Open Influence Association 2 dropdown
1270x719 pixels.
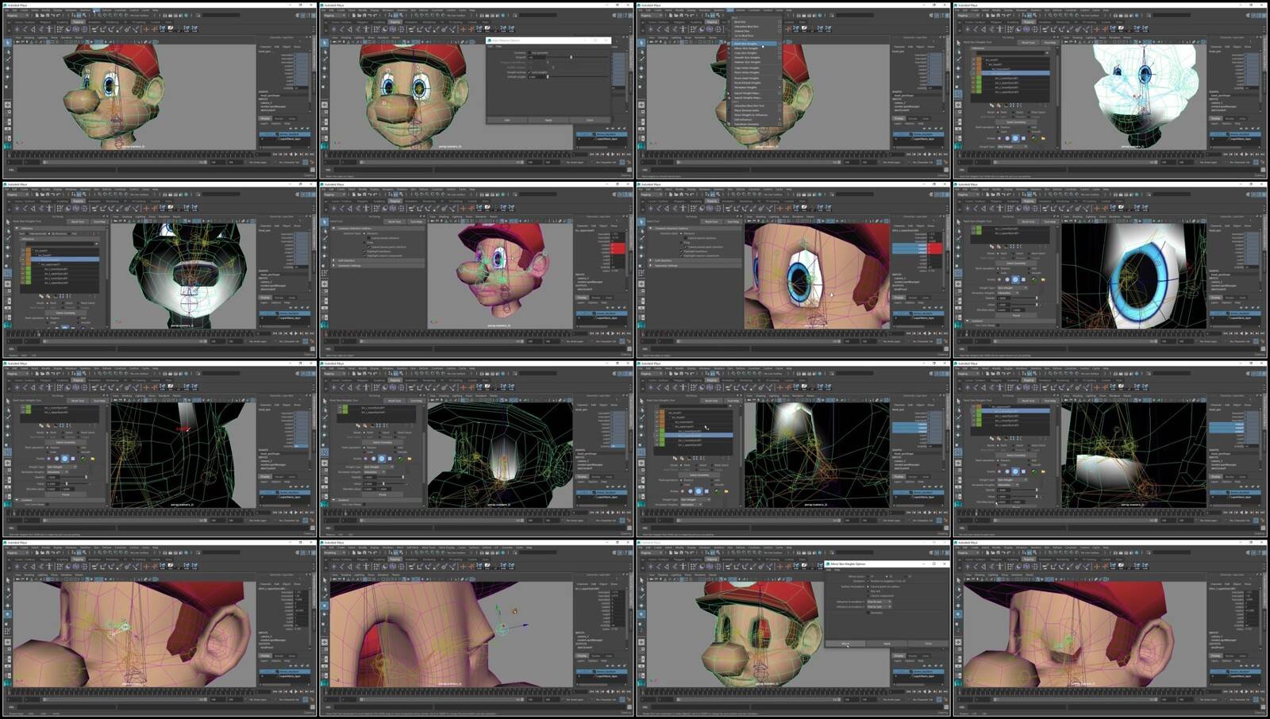879,607
